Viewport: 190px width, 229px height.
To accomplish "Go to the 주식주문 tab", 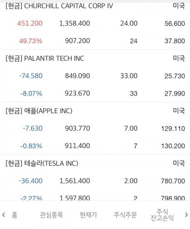I will [x=125, y=215].
